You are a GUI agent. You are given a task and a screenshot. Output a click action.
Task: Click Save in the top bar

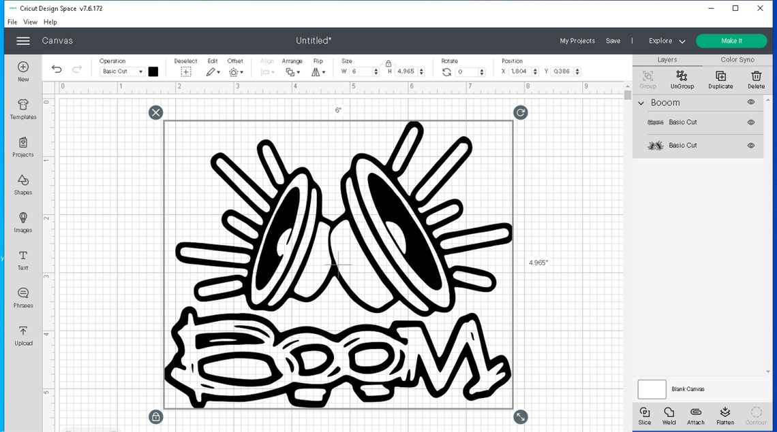[613, 41]
